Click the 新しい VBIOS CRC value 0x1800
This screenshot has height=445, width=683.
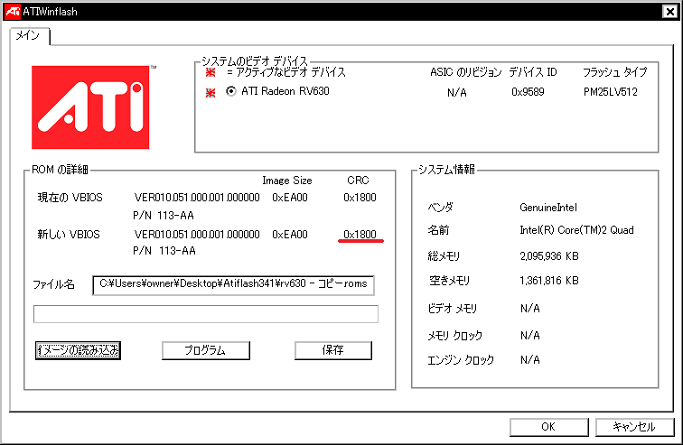360,235
